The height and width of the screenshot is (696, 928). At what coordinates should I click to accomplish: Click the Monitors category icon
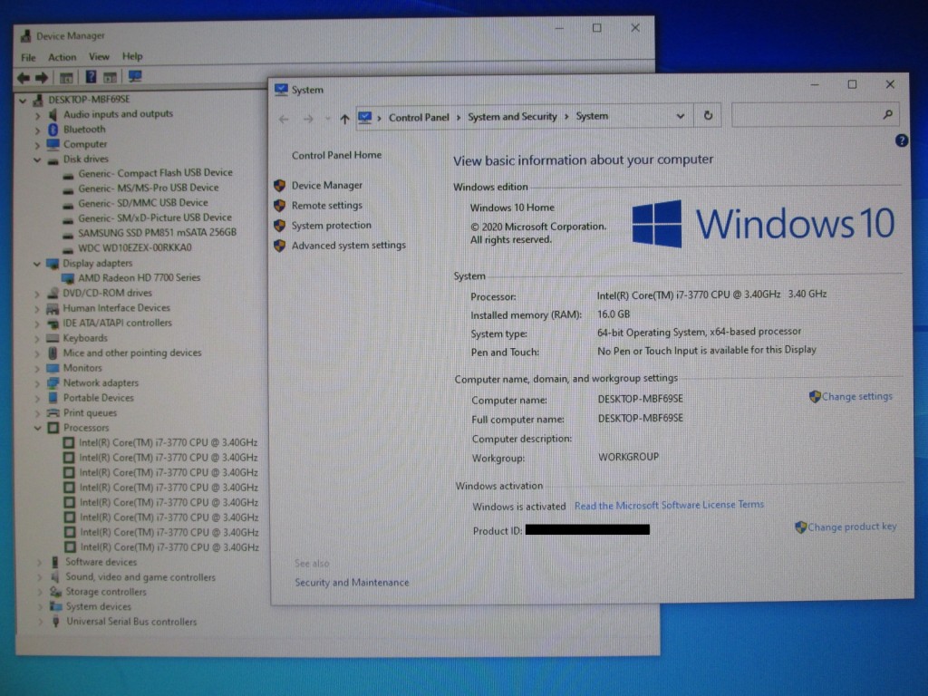tap(53, 368)
